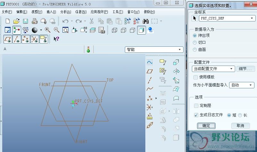Image resolution: width=257 pixels, height=152 pixels.
Task: Click the 细节... button
Action: pyautogui.click(x=245, y=69)
